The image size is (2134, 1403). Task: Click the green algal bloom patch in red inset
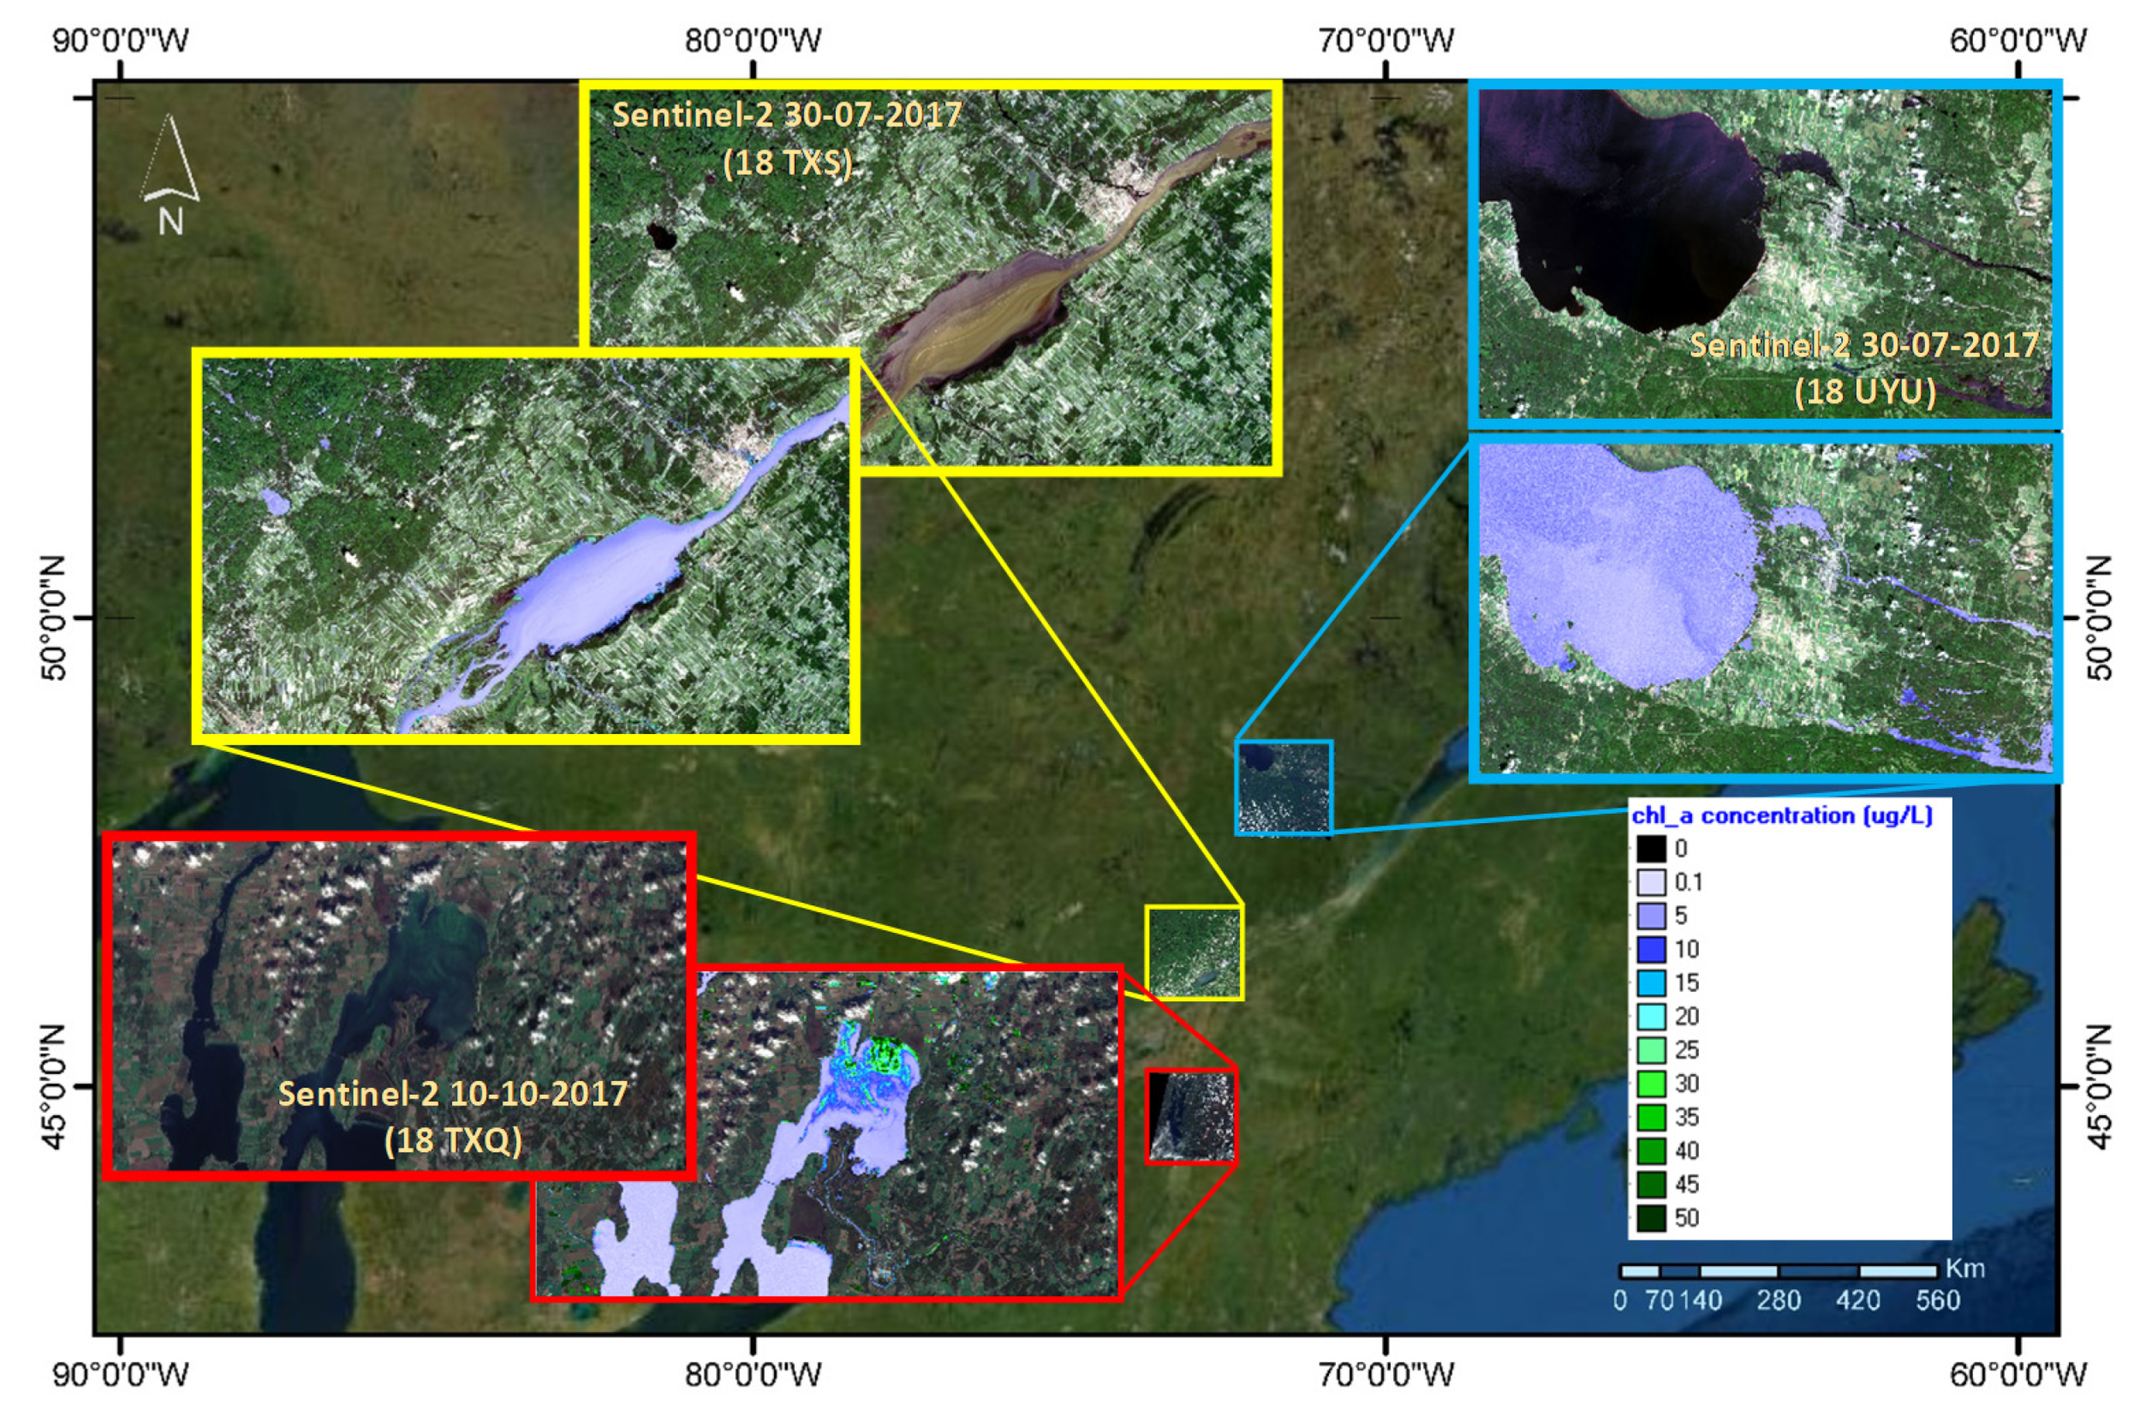(x=891, y=1056)
